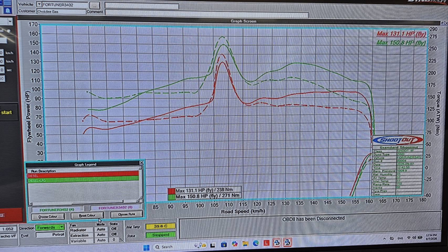Click the Choose Runs button

pos(126,214)
